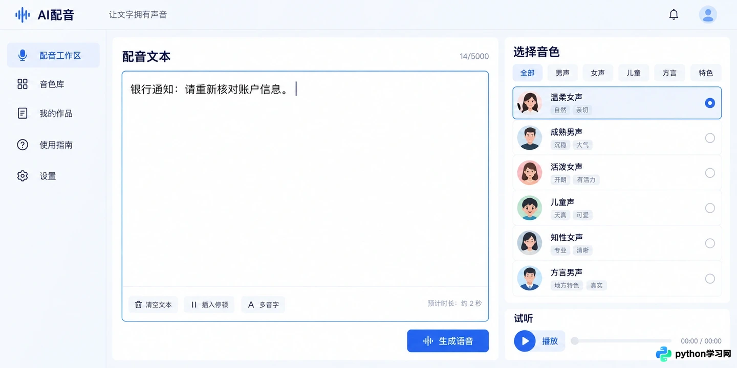Viewport: 737px width, 368px height.
Task: Click the 活泼女声 avatar
Action: [529, 173]
